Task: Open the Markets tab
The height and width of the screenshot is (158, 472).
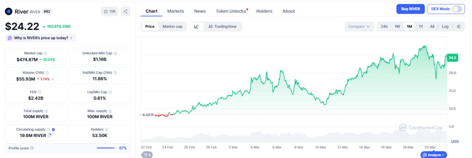Action: [x=176, y=11]
